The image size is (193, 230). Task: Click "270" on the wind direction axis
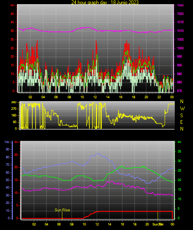(14, 109)
